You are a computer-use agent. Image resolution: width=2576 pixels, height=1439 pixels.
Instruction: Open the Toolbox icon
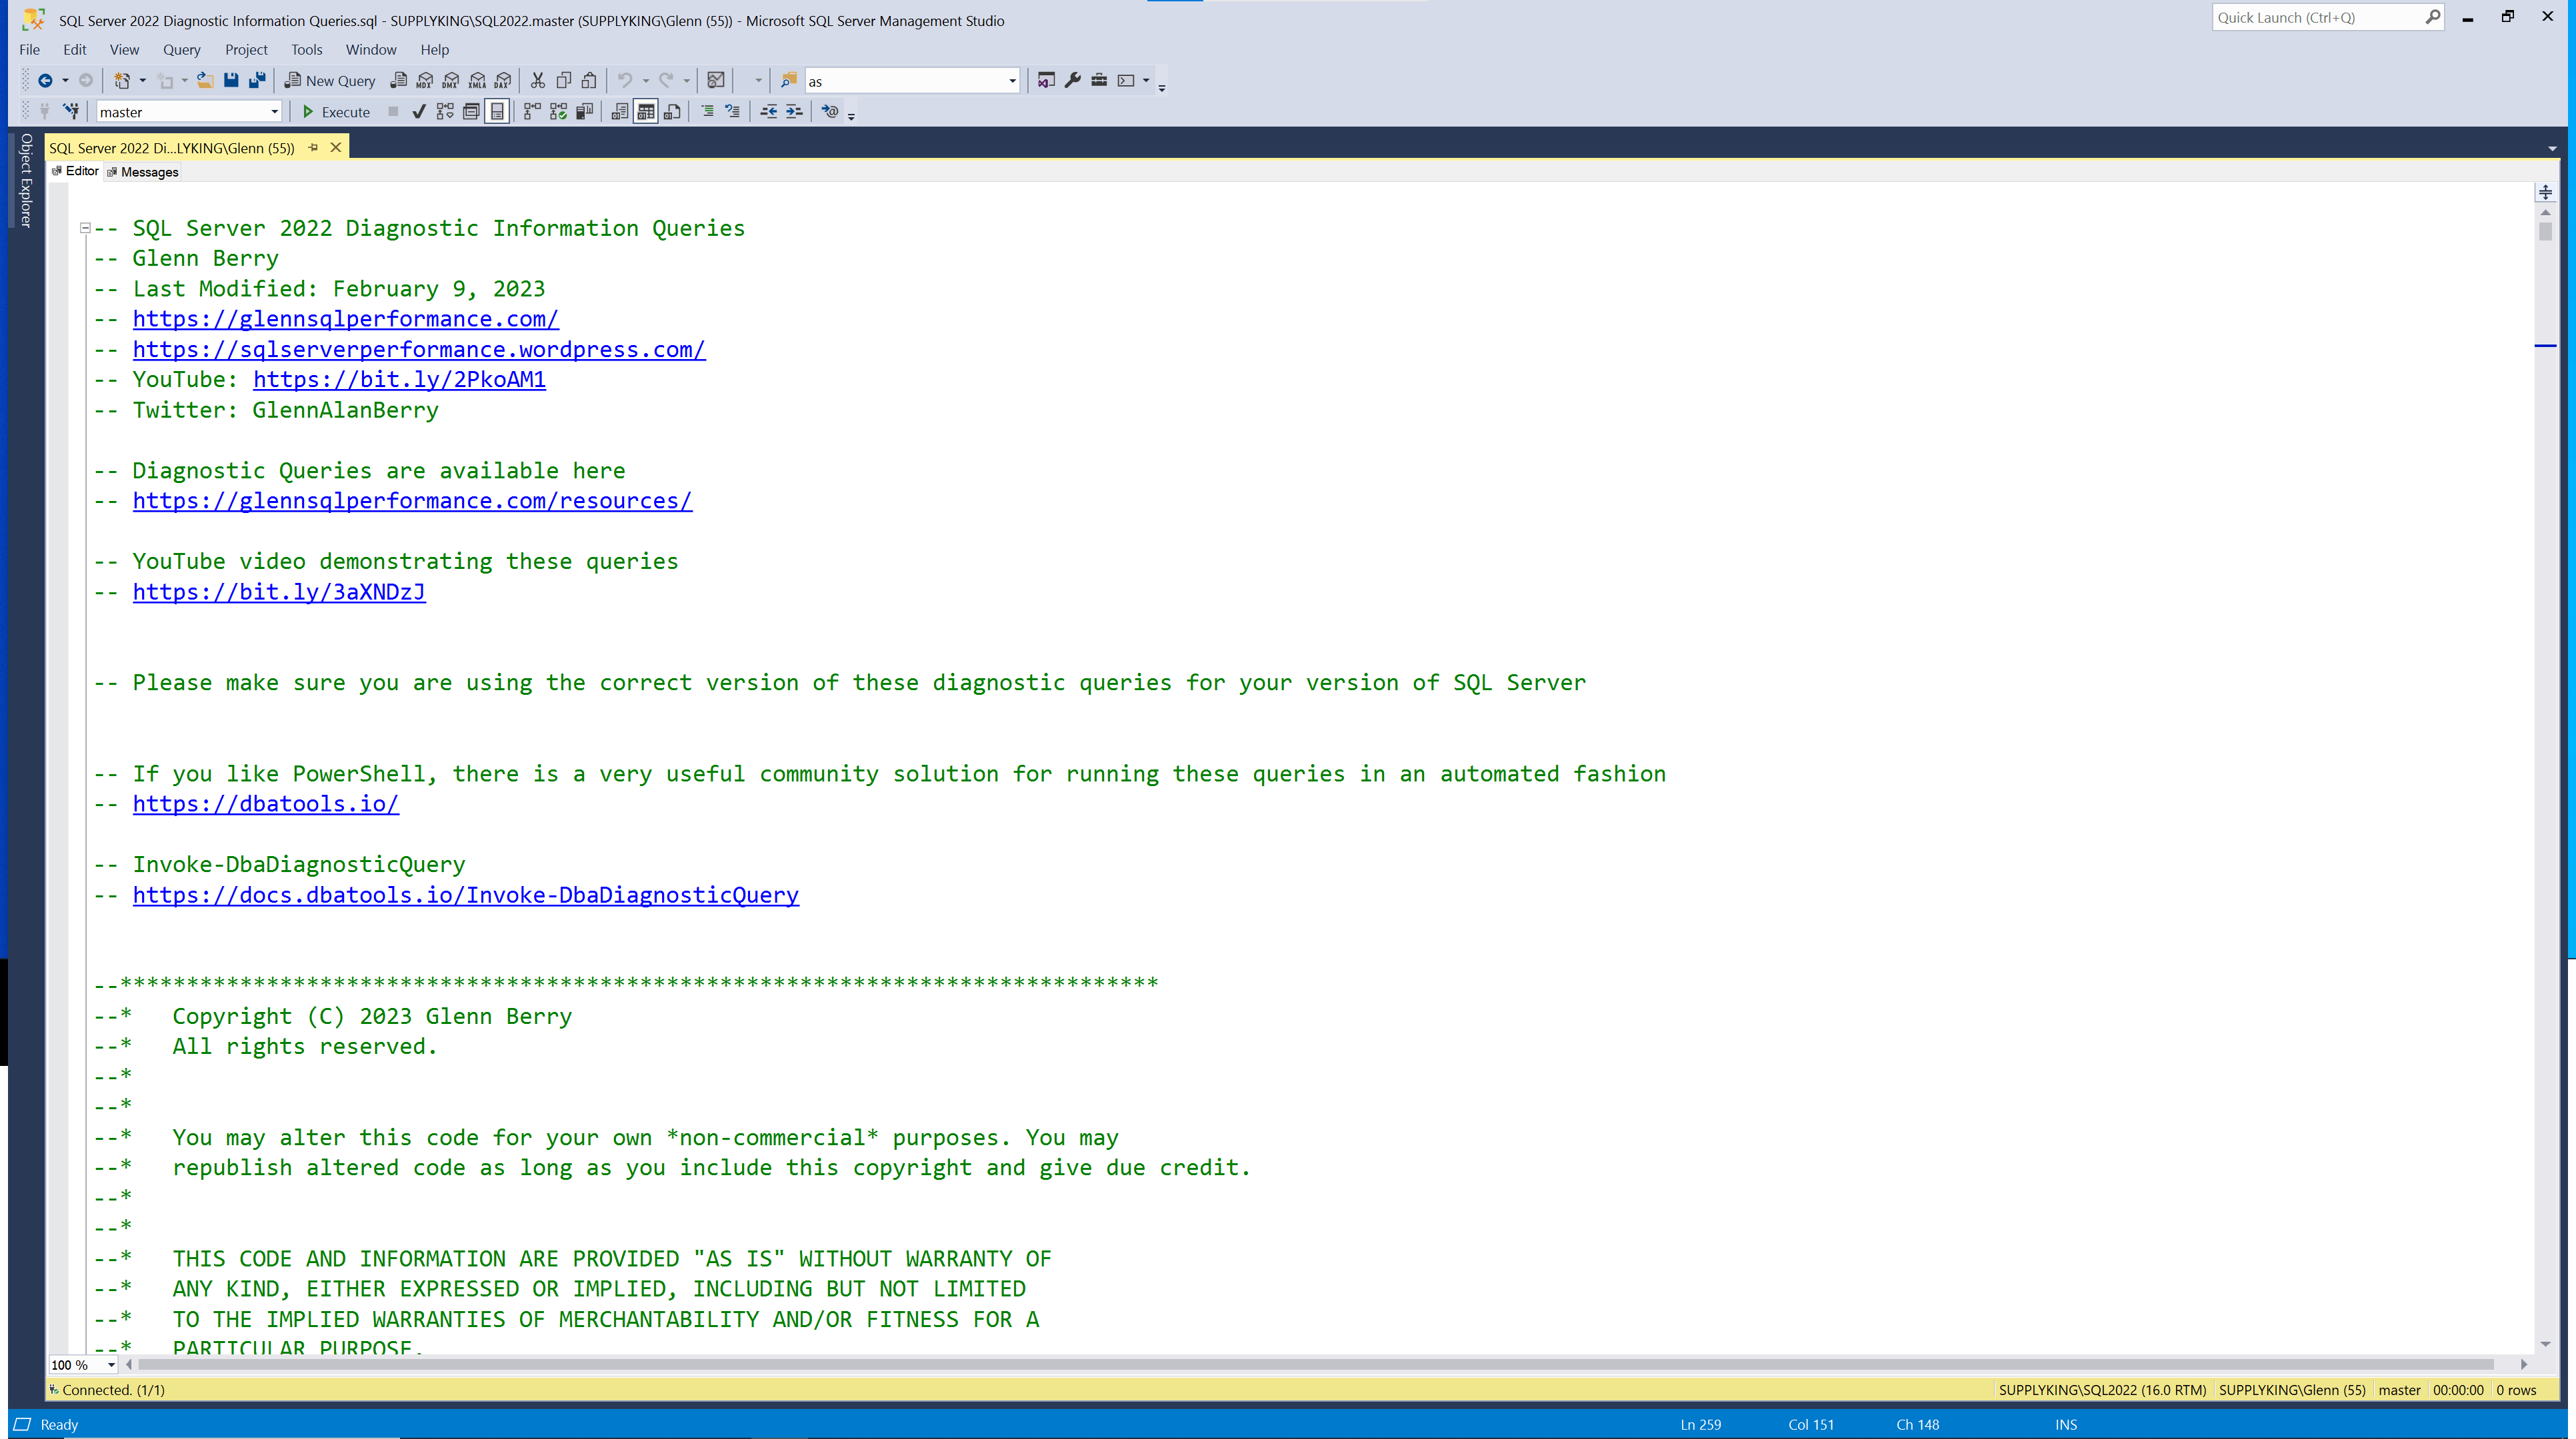1099,81
